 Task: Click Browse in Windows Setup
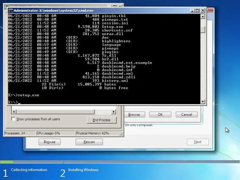pyautogui.click(x=49, y=142)
